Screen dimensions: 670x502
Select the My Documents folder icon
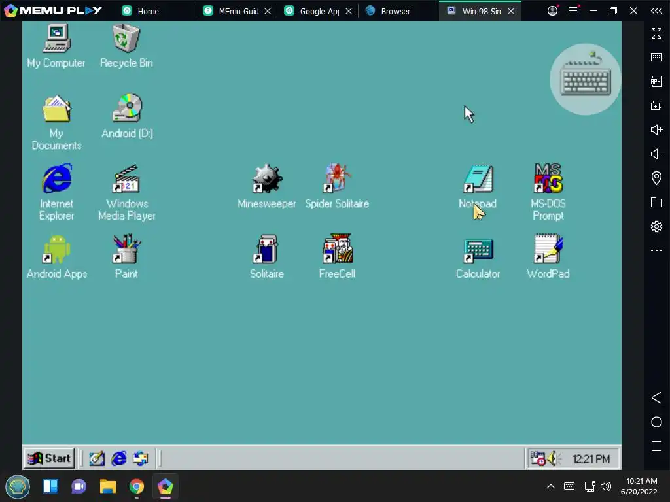pos(56,122)
